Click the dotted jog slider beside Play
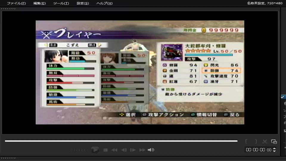The width and height of the screenshot is (286, 161). 79,150
